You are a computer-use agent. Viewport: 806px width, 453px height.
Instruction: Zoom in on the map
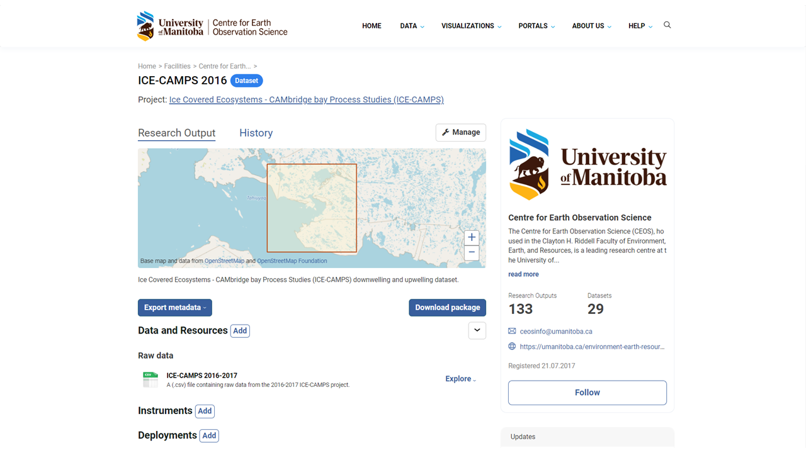click(x=472, y=238)
